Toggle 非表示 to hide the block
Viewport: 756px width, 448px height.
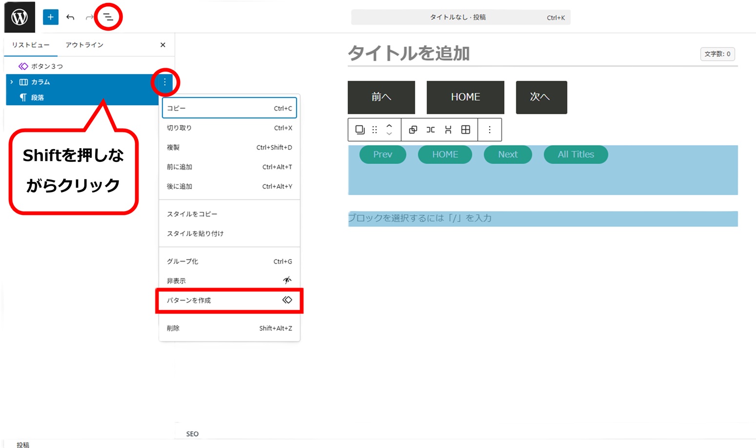point(229,281)
